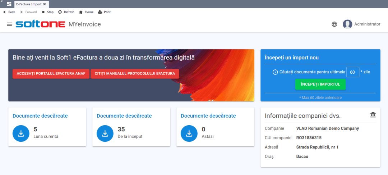Click the window grid icon in tab bar
This screenshot has height=175, width=388.
pos(9,4)
